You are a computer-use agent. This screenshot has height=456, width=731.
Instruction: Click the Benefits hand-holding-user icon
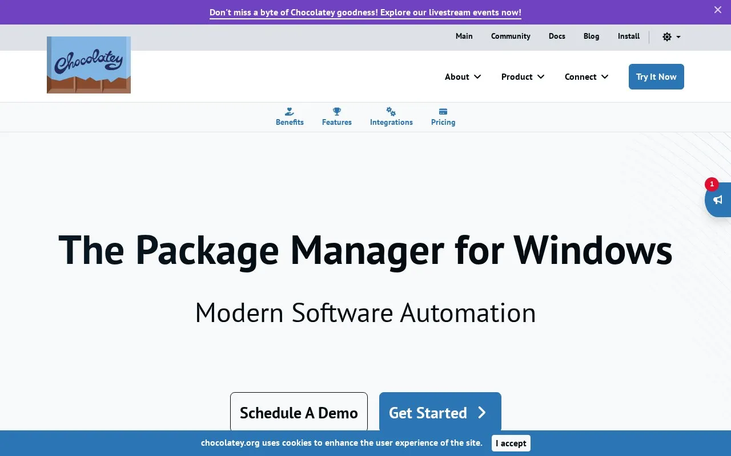point(290,112)
